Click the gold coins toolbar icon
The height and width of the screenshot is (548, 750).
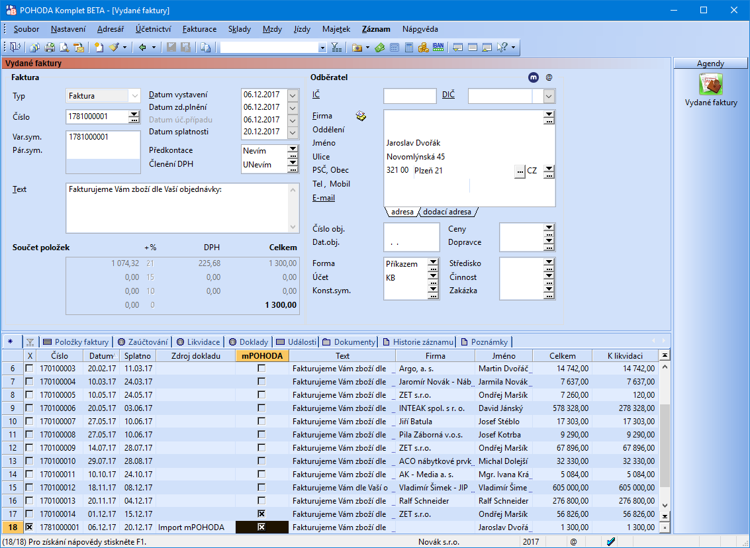(423, 48)
